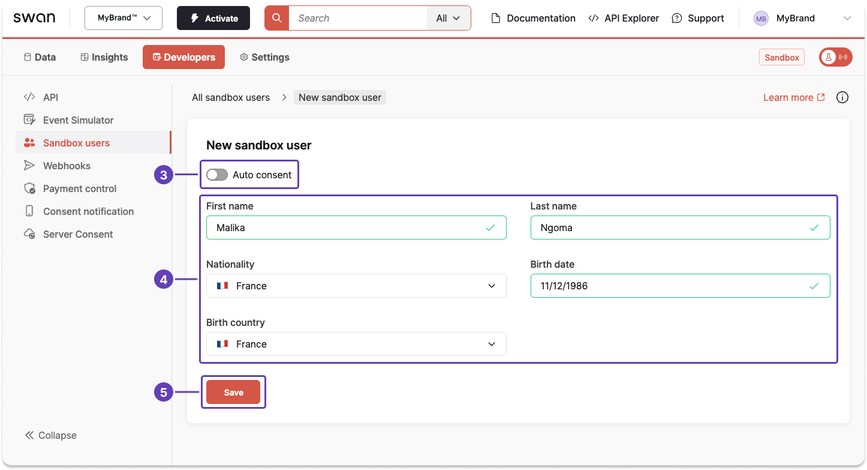Enable the Auto consent toggle

tap(217, 174)
